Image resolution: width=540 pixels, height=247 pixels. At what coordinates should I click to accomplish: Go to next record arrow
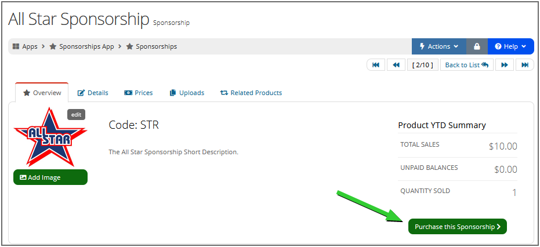tap(505, 65)
